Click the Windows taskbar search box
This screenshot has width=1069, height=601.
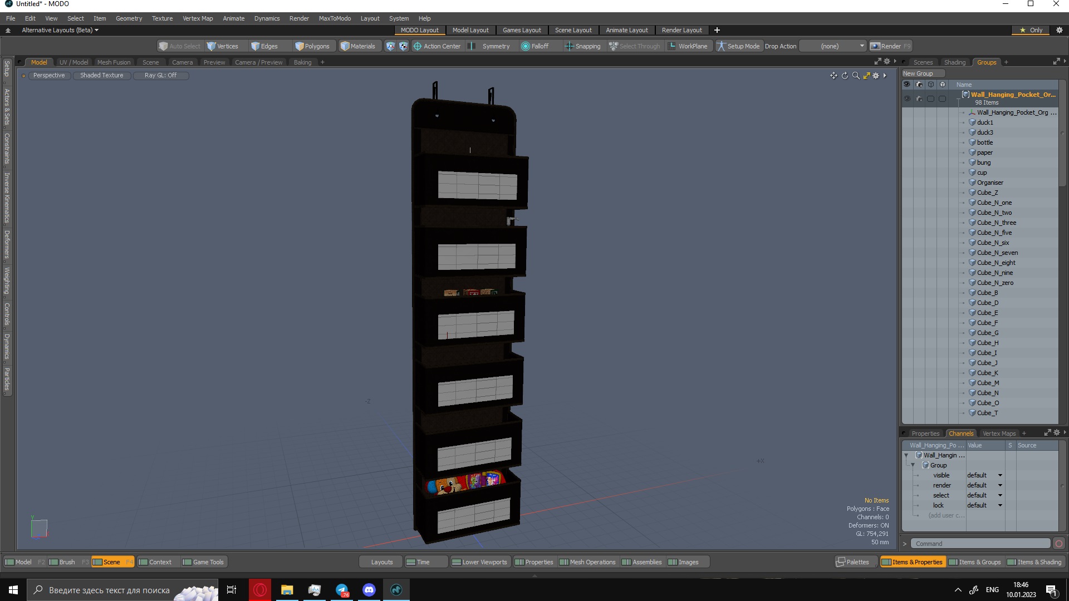tap(122, 590)
